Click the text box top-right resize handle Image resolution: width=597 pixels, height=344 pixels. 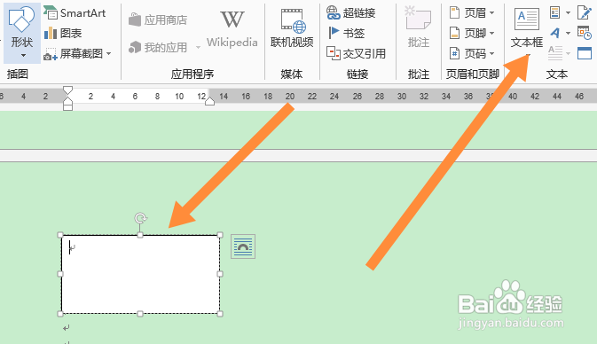coord(220,235)
